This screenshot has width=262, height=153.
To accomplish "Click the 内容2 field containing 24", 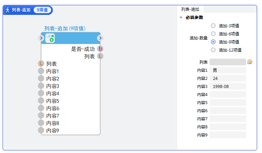I will (228, 78).
